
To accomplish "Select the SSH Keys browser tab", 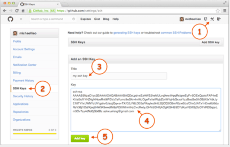I will coord(40,4).
